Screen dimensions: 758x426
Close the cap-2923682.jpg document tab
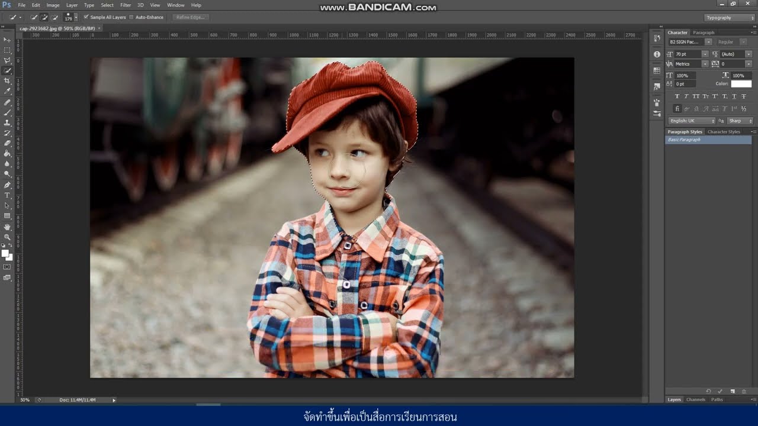[99, 28]
